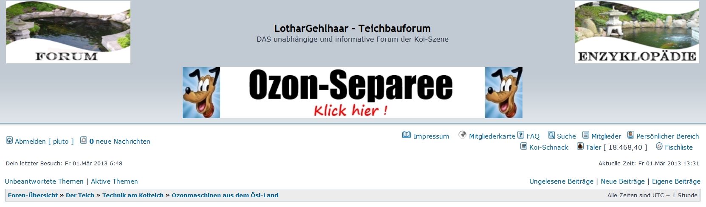The width and height of the screenshot is (706, 207).
Task: Open Eigene Beiträge link
Action: [676, 181]
